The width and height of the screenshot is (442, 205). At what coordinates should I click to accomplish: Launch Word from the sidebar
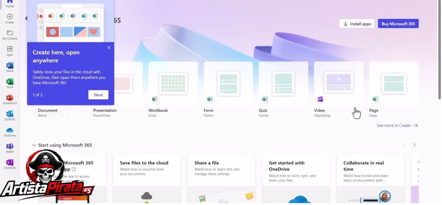pyautogui.click(x=9, y=67)
